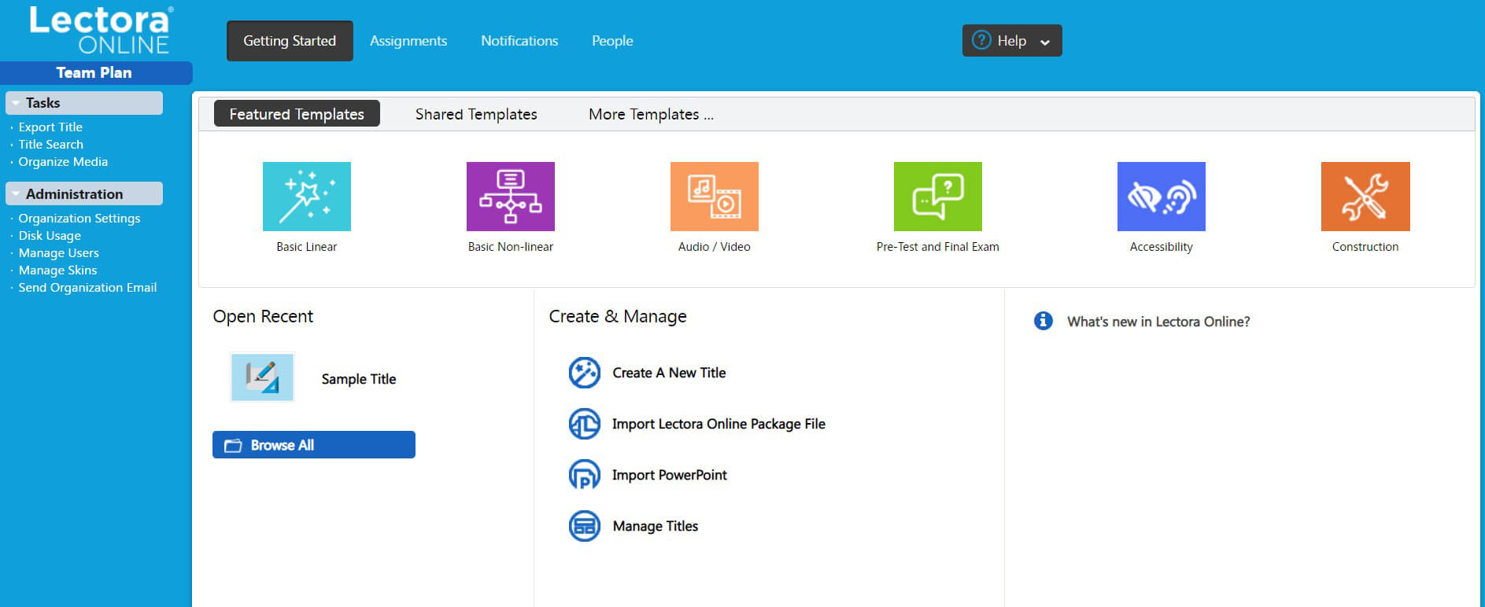Expand the Help dropdown arrow
The image size is (1485, 607).
tap(1045, 42)
